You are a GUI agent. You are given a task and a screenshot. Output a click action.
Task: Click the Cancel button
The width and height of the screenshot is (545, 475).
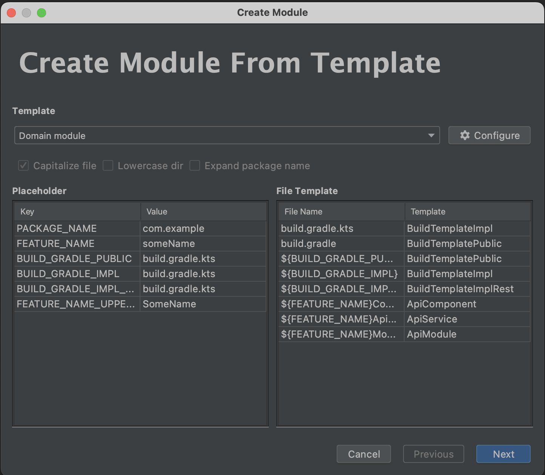click(363, 454)
